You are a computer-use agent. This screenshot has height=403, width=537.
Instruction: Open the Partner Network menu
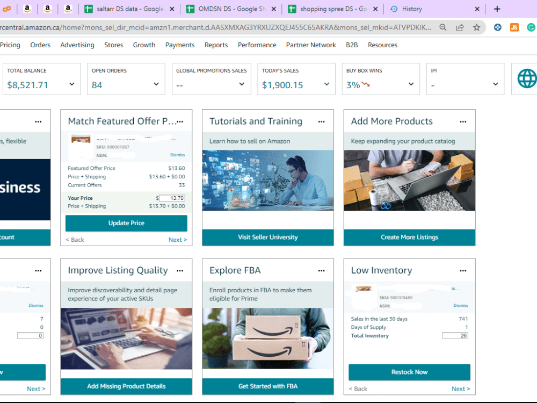pyautogui.click(x=311, y=45)
